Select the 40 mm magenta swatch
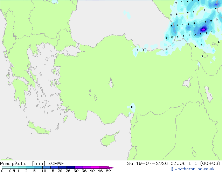Viewport: 222px width, 172px height. [x=95, y=167]
